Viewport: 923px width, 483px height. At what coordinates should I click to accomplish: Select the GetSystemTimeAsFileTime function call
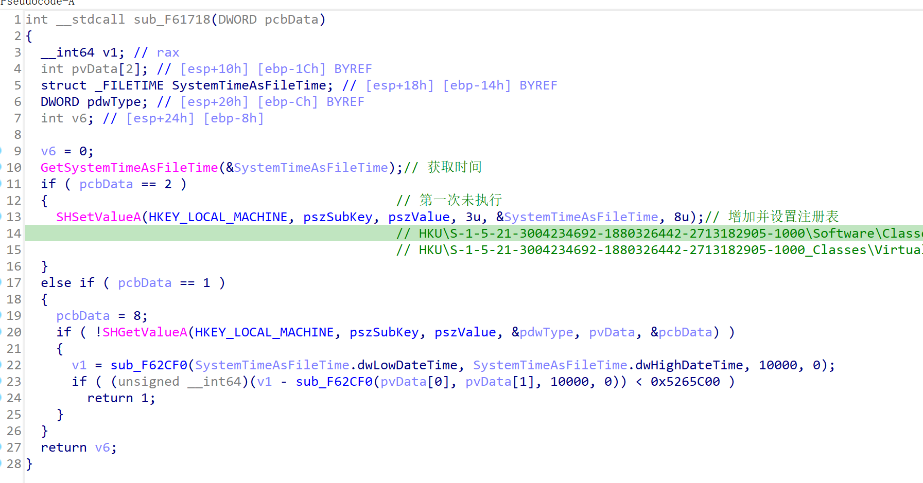pyautogui.click(x=129, y=168)
